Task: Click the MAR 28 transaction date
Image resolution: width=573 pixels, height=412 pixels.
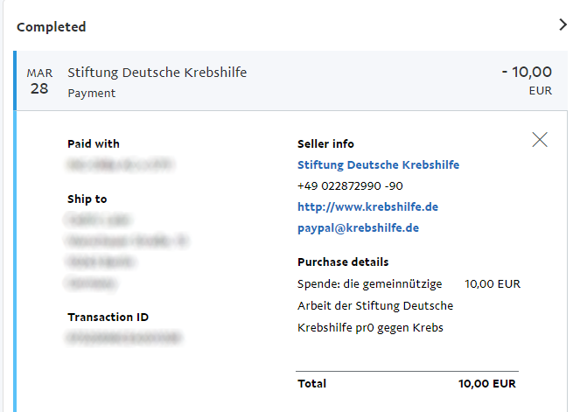Action: (39, 81)
